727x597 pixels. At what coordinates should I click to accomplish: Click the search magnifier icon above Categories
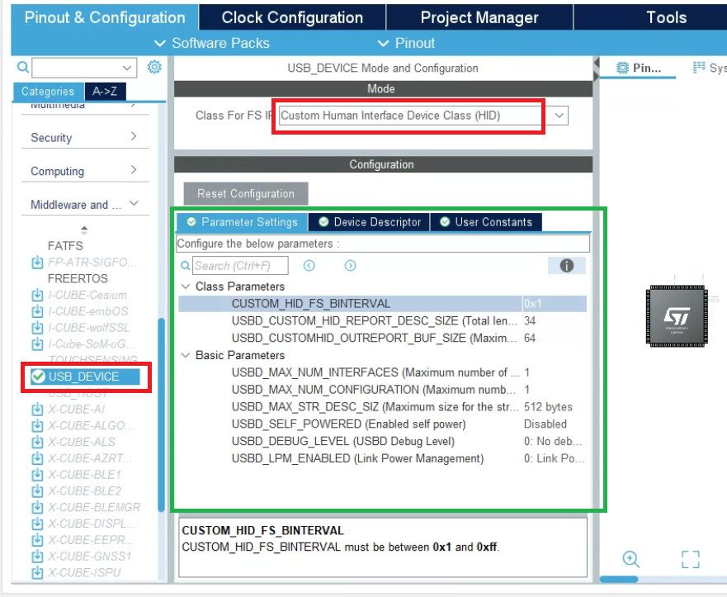coord(23,67)
